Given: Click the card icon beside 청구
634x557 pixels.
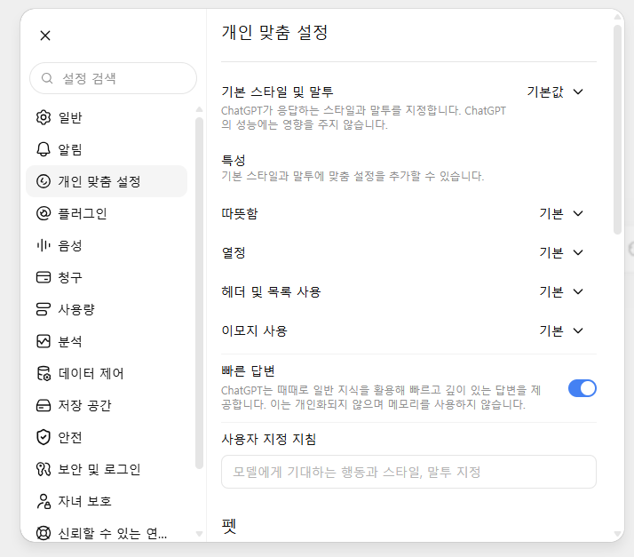Looking at the screenshot, I should [x=44, y=277].
